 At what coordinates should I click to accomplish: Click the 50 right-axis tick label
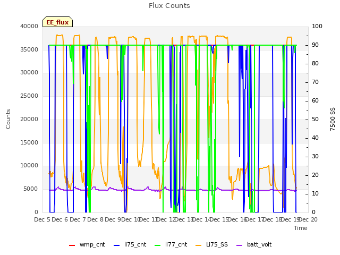(x=315, y=119)
